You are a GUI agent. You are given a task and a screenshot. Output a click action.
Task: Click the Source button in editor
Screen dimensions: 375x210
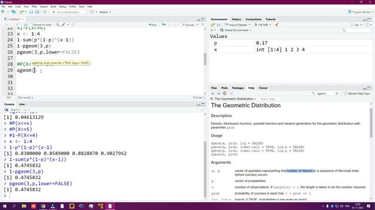pos(188,24)
